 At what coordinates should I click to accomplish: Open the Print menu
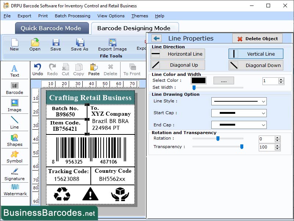(43, 16)
